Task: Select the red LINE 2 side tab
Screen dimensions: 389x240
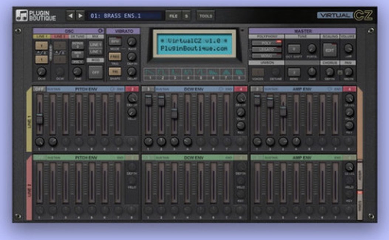Action: tap(29, 188)
